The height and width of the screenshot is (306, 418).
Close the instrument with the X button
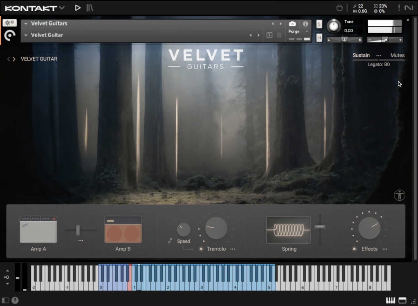tap(408, 20)
